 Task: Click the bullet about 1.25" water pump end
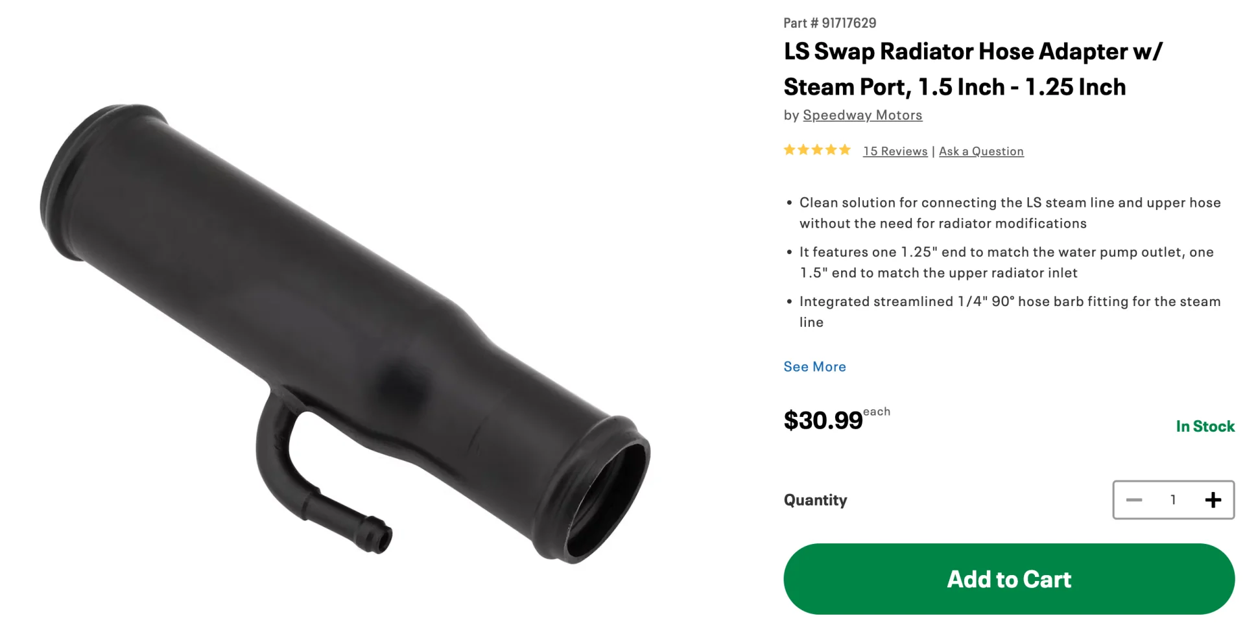(1006, 262)
